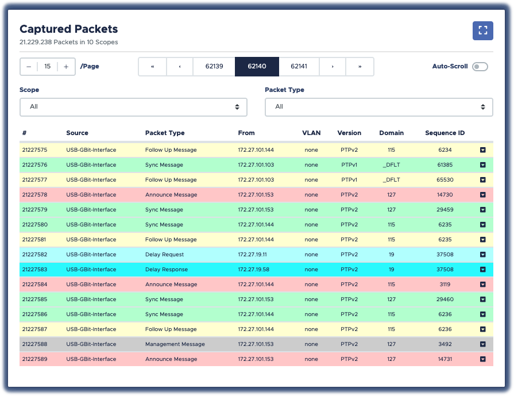Click sequence ID 29460
The width and height of the screenshot is (514, 396).
tap(445, 299)
